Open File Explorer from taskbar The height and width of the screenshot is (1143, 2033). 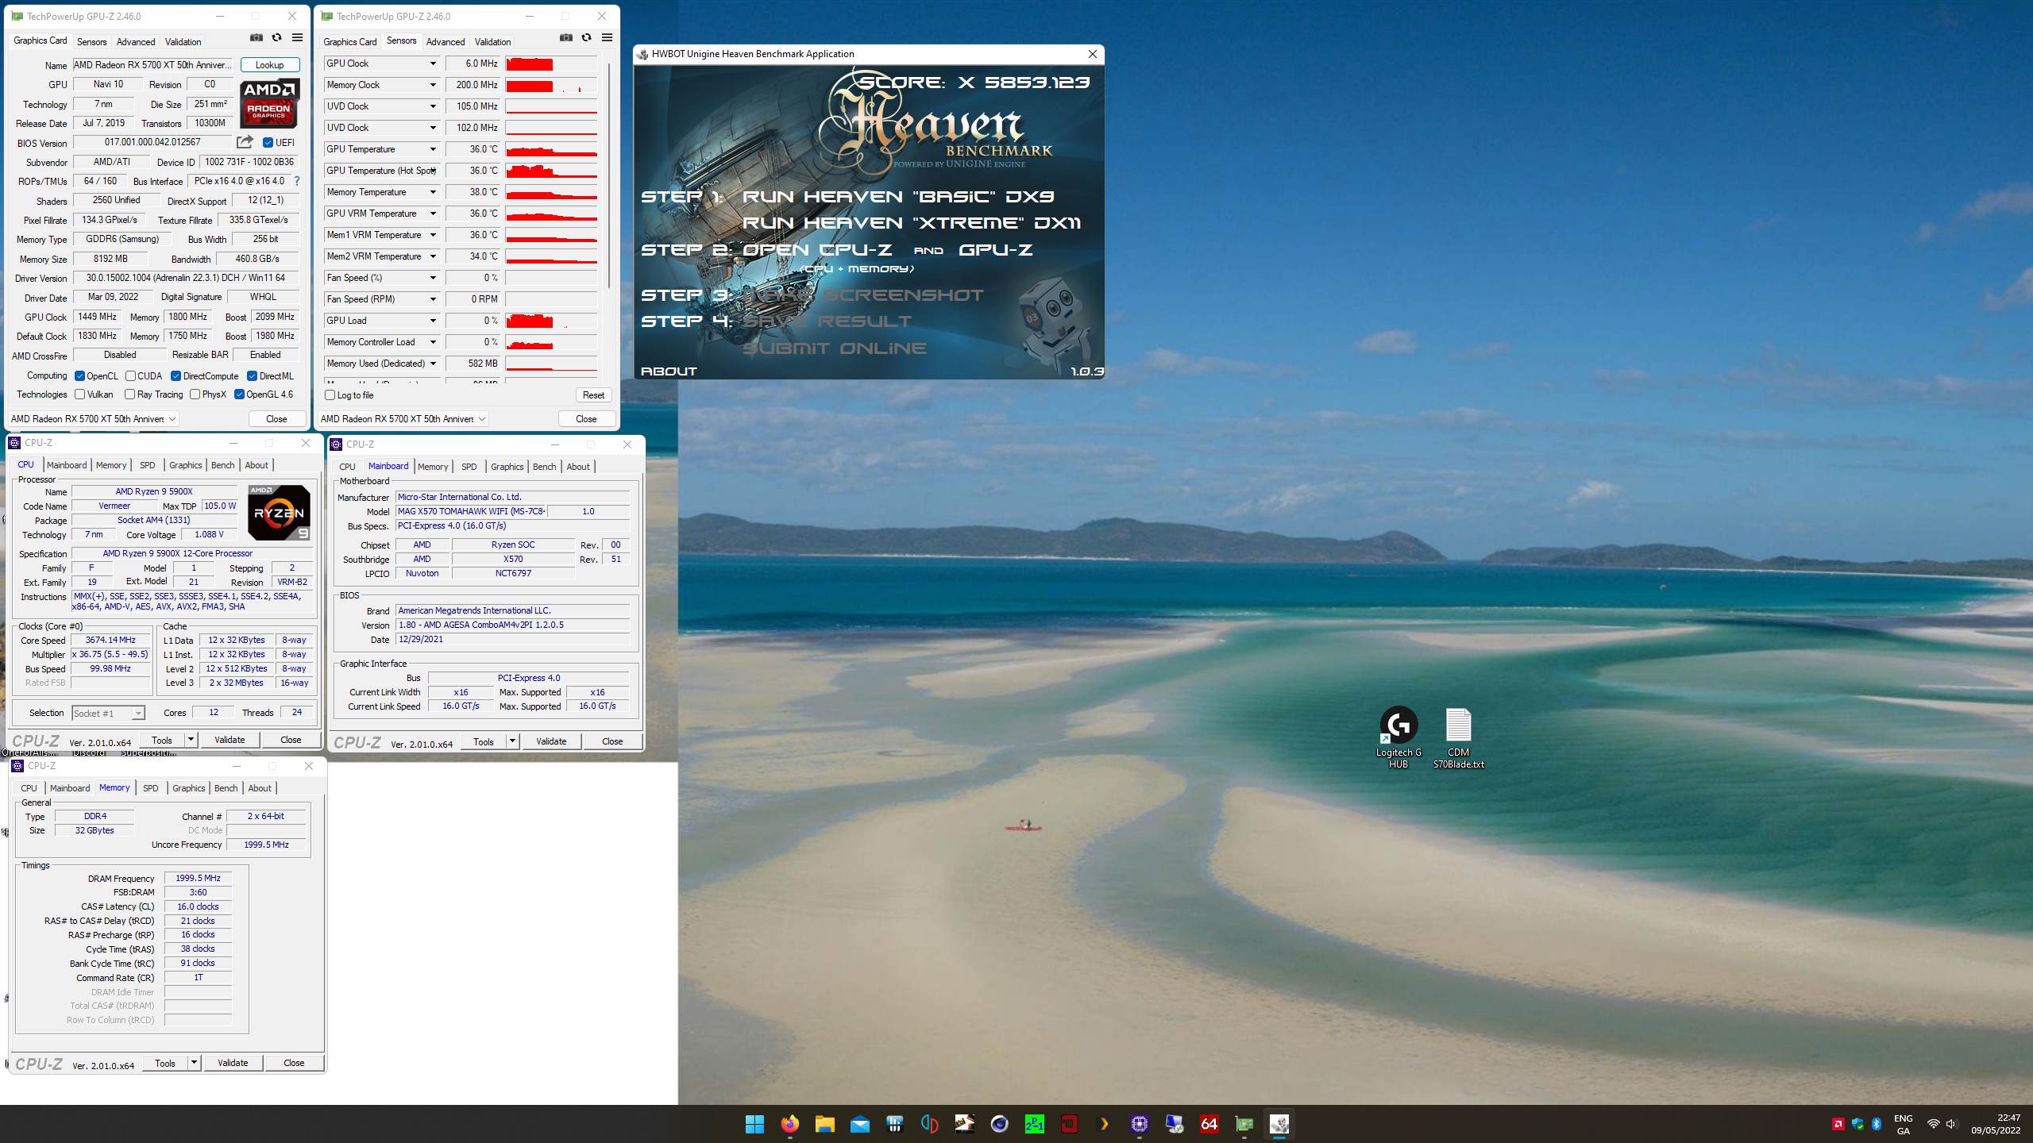pos(824,1123)
